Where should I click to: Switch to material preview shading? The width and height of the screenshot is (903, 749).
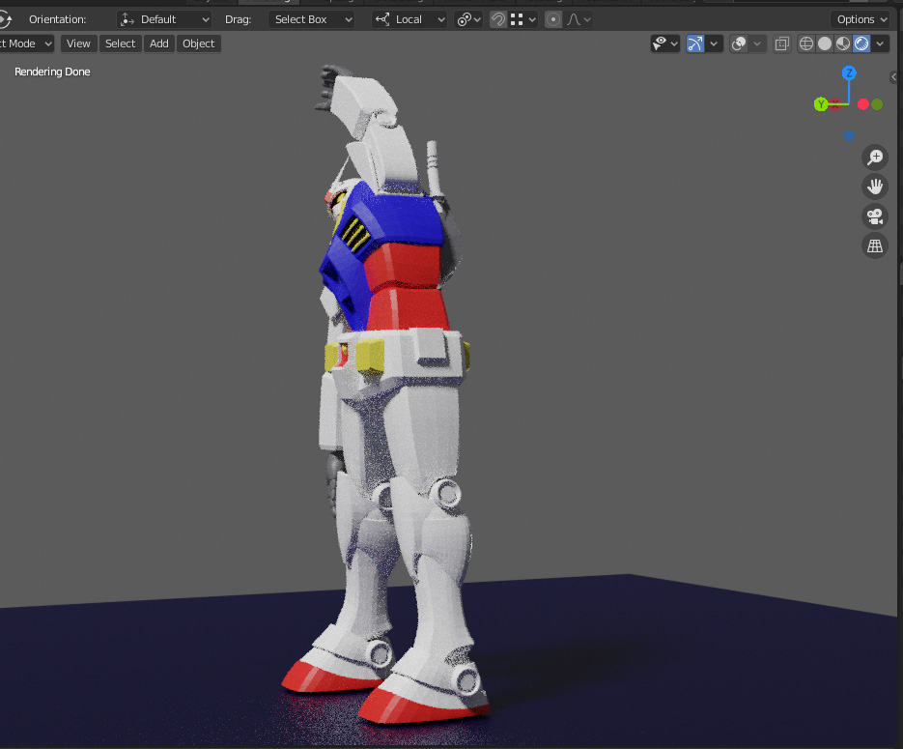[x=842, y=43]
